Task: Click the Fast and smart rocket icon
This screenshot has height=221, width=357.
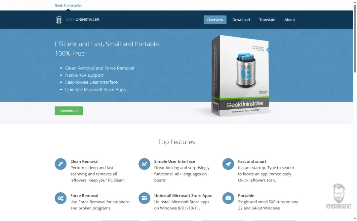Action: click(228, 164)
